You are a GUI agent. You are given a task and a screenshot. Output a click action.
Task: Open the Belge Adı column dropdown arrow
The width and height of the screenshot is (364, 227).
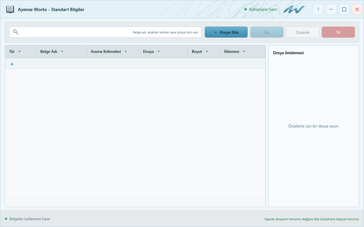[x=62, y=52]
